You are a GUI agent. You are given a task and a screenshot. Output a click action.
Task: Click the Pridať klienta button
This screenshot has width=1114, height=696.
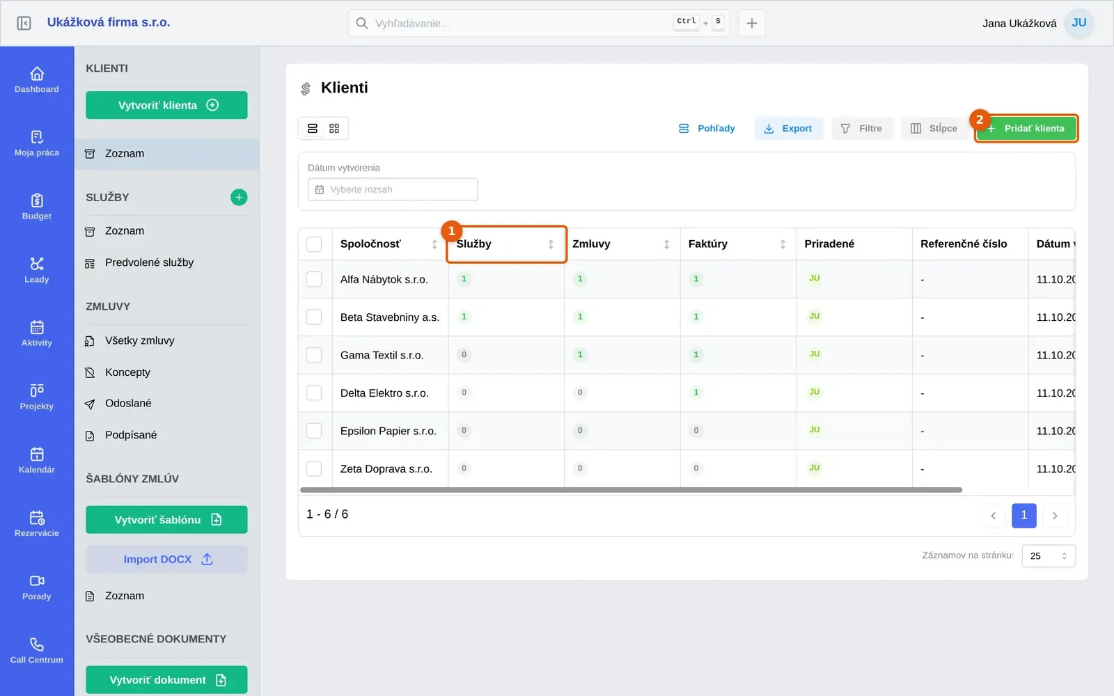(1026, 129)
